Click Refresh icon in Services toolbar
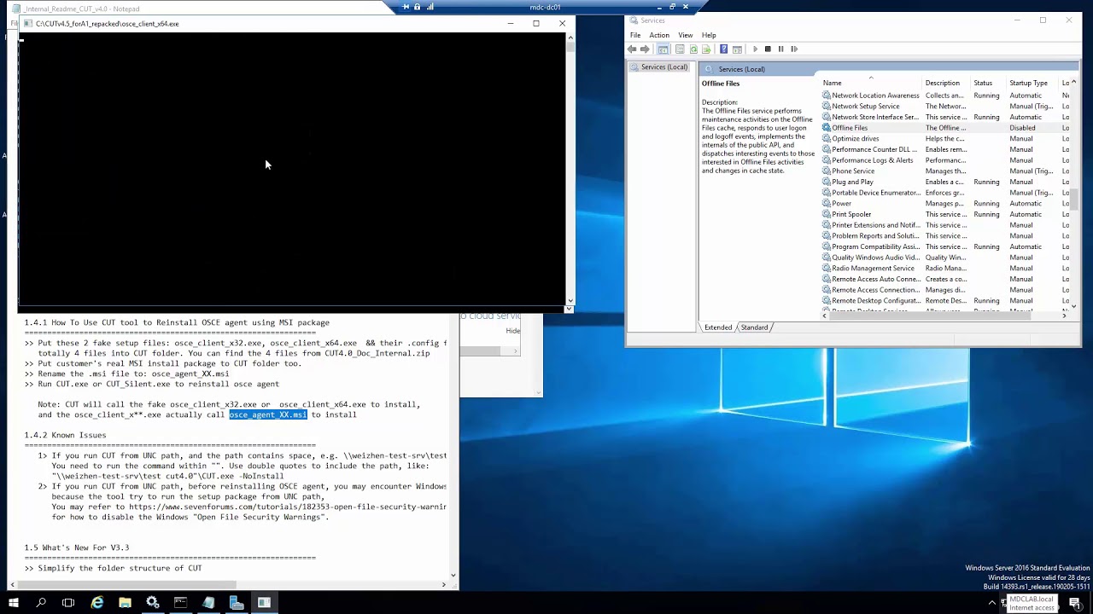The image size is (1093, 614). [693, 49]
